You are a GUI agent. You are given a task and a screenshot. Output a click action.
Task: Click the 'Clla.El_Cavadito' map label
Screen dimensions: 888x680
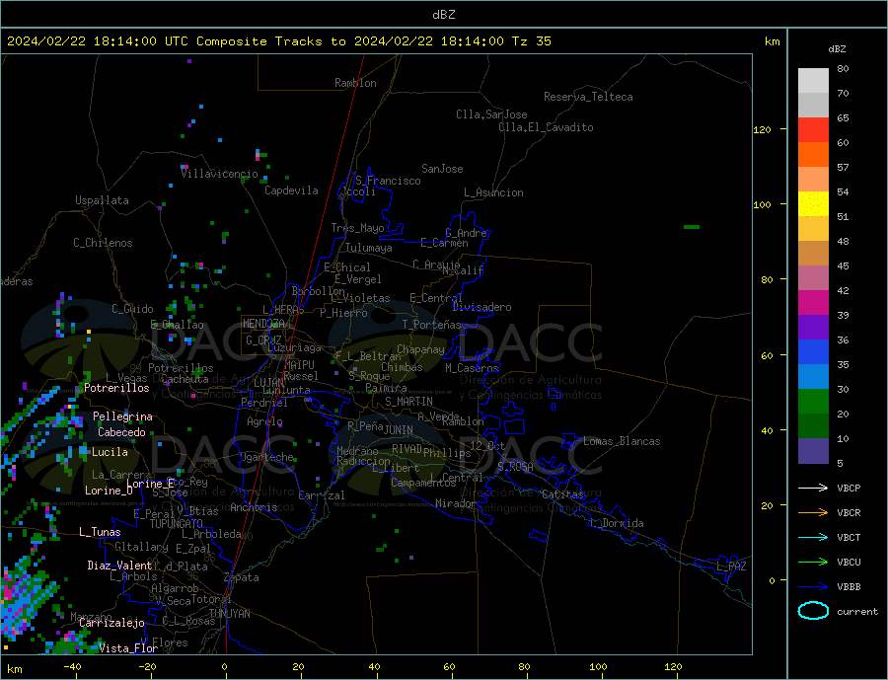pos(546,127)
